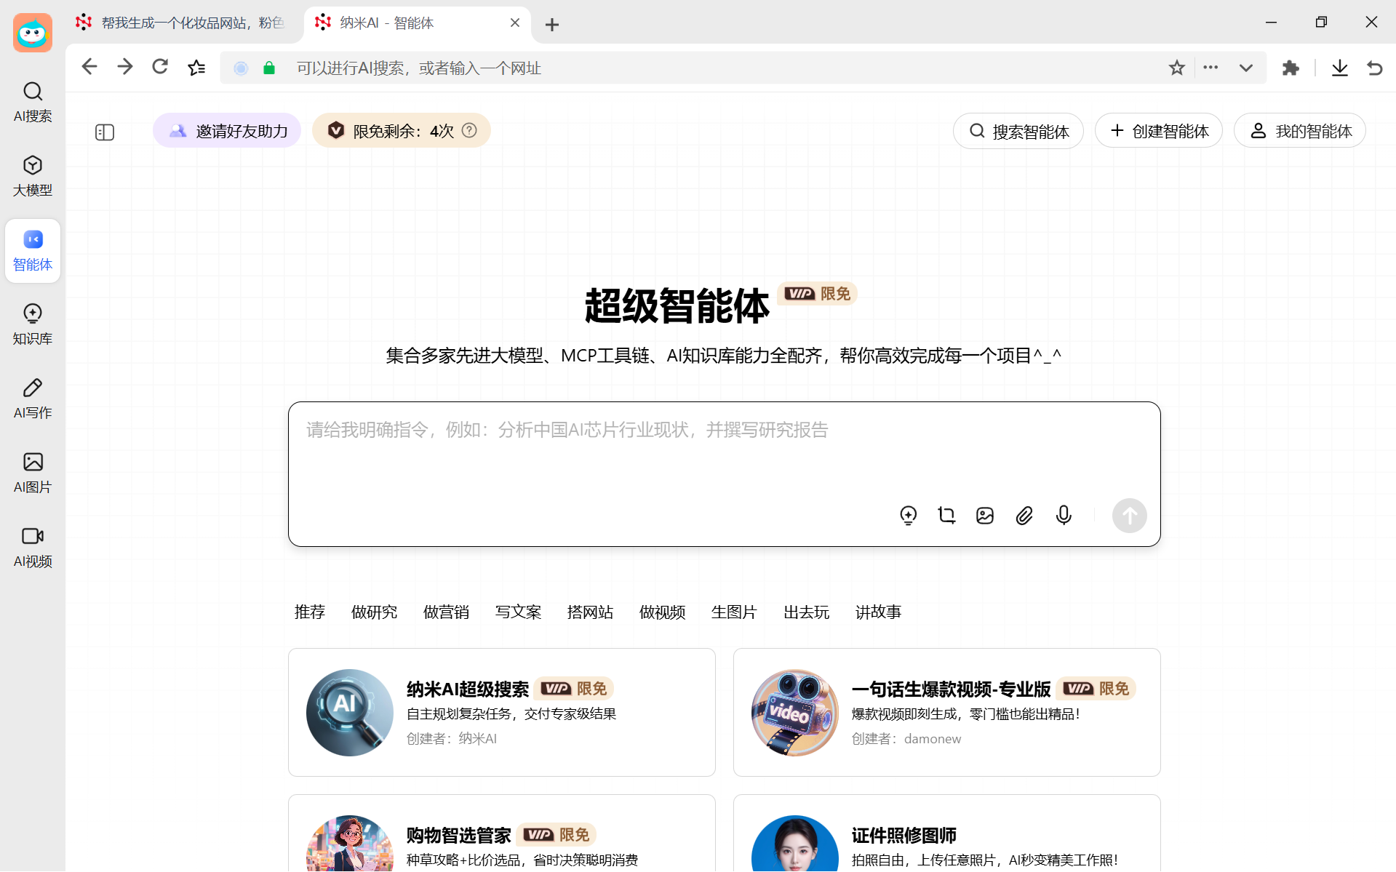
Task: Click the 限免剩余 4次 badge
Action: (x=402, y=131)
